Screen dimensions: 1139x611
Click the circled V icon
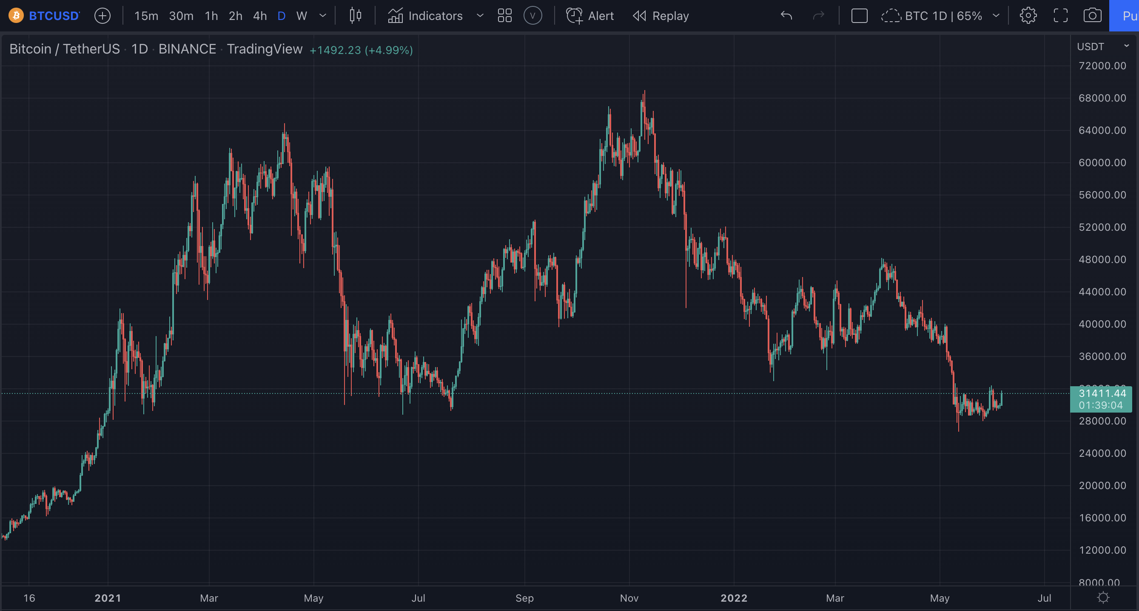click(533, 16)
